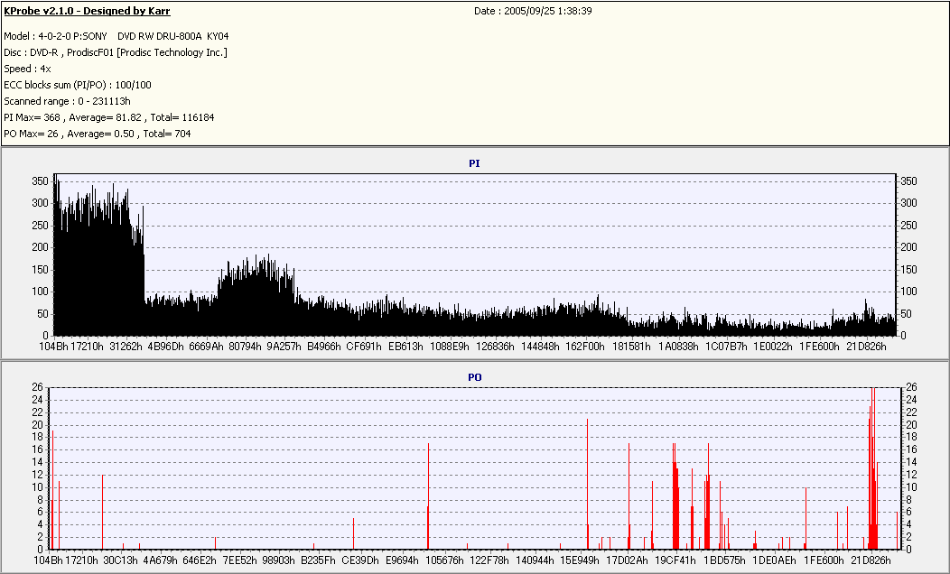
Task: Click 'CE39Dh' on the PO axis
Action: click(360, 560)
